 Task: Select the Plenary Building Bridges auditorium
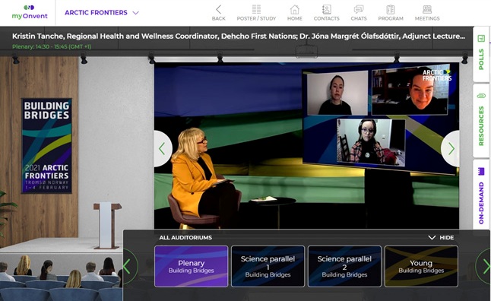tap(191, 266)
